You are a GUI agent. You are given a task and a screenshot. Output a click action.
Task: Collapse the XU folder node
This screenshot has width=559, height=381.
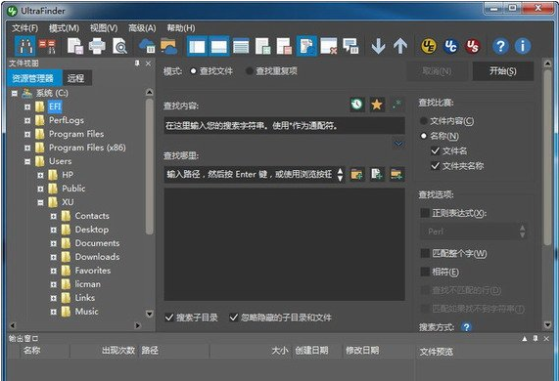pyautogui.click(x=40, y=202)
